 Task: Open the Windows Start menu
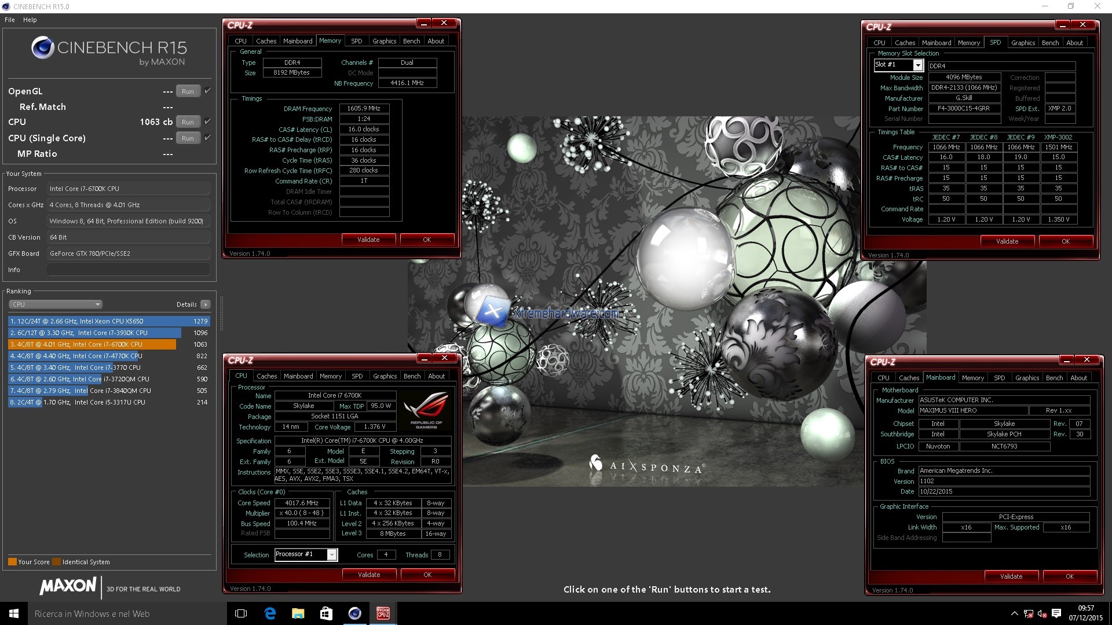click(x=14, y=613)
